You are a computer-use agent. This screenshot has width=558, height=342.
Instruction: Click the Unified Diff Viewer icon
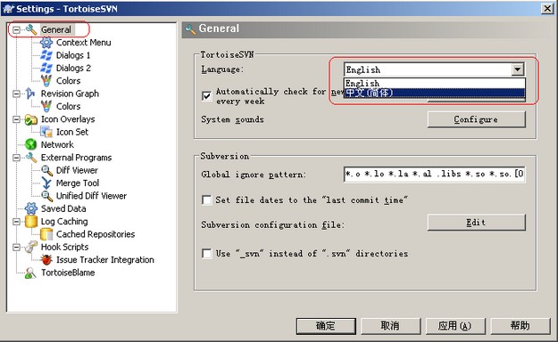(x=46, y=196)
